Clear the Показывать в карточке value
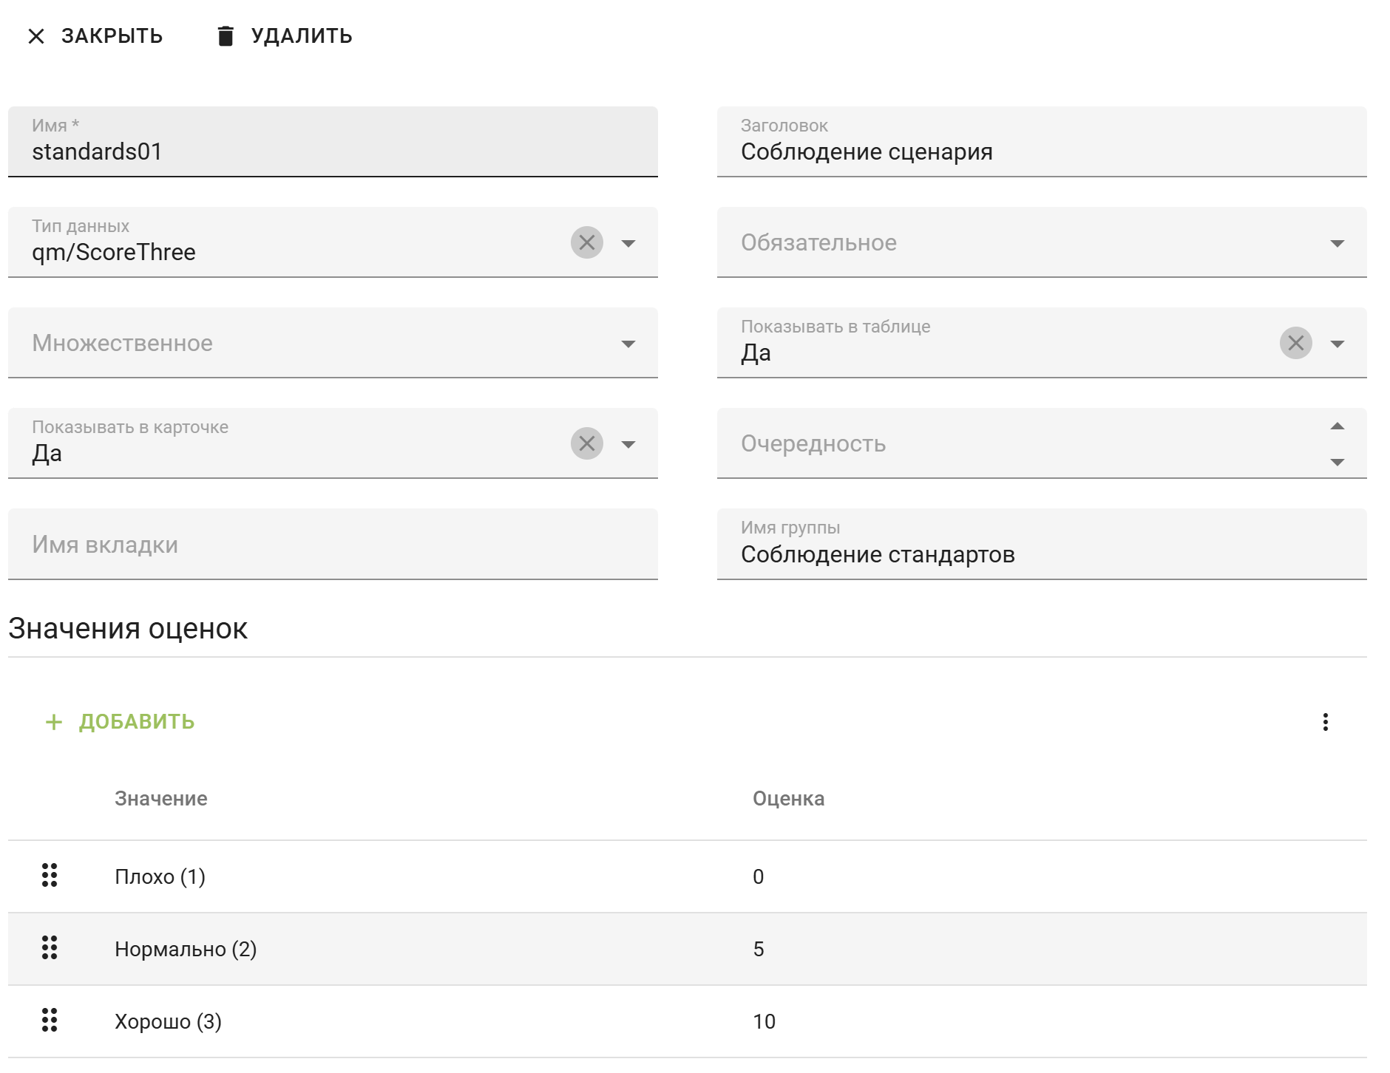Viewport: 1390px width, 1073px height. tap(586, 443)
